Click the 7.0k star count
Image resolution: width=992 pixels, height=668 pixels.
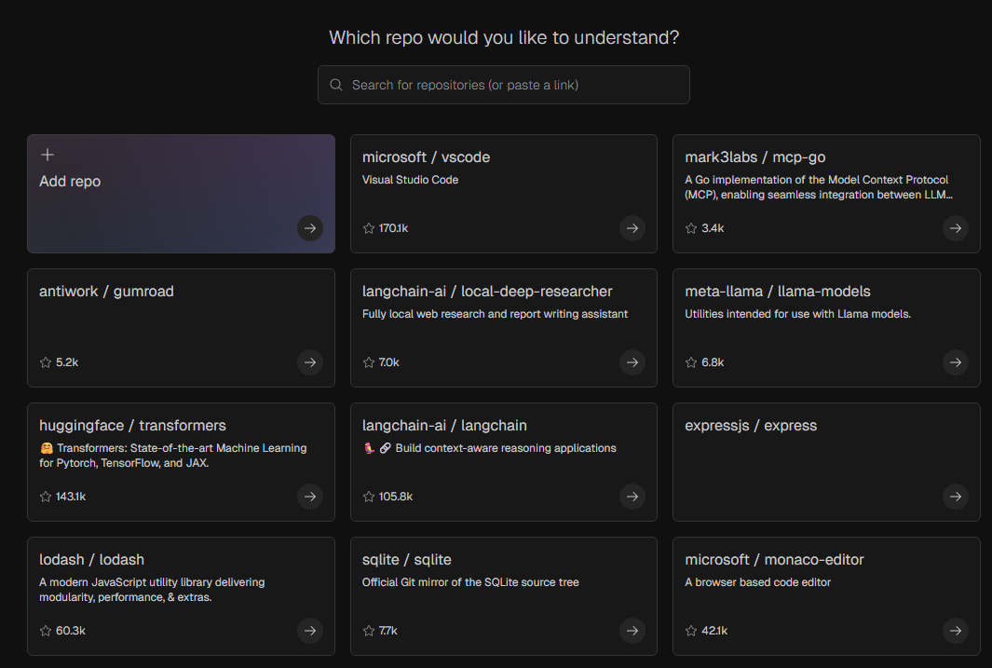coord(388,362)
